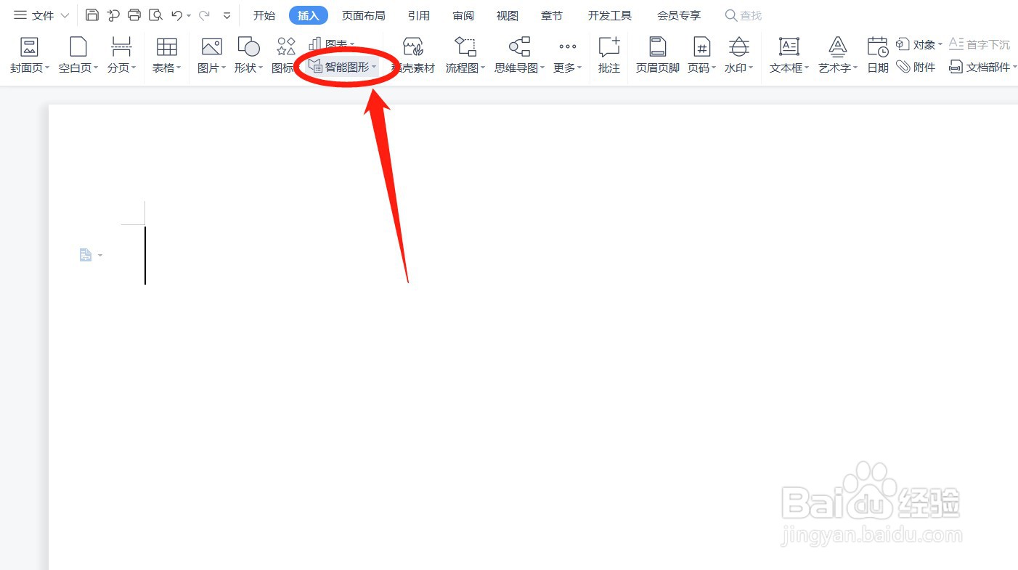Insert a blank page with 空白页 icon
This screenshot has width=1018, height=570.
tap(78, 47)
